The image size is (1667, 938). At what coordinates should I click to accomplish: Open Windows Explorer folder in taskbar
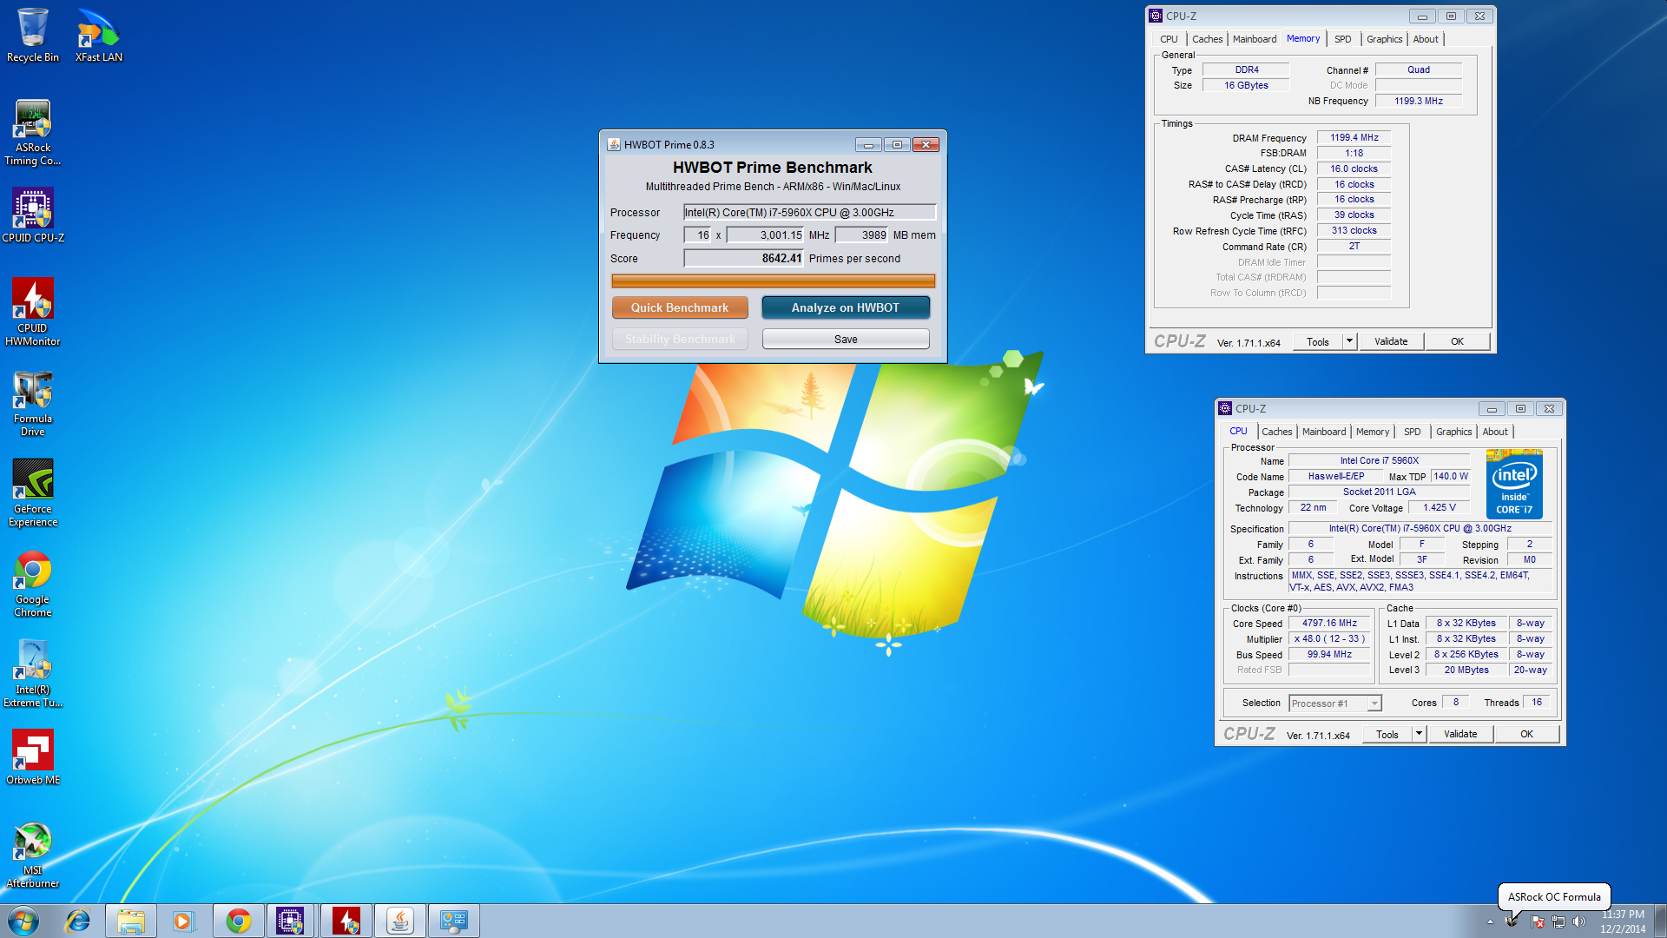pos(131,921)
